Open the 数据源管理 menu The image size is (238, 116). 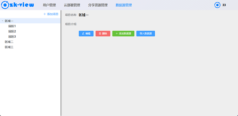click(x=124, y=5)
